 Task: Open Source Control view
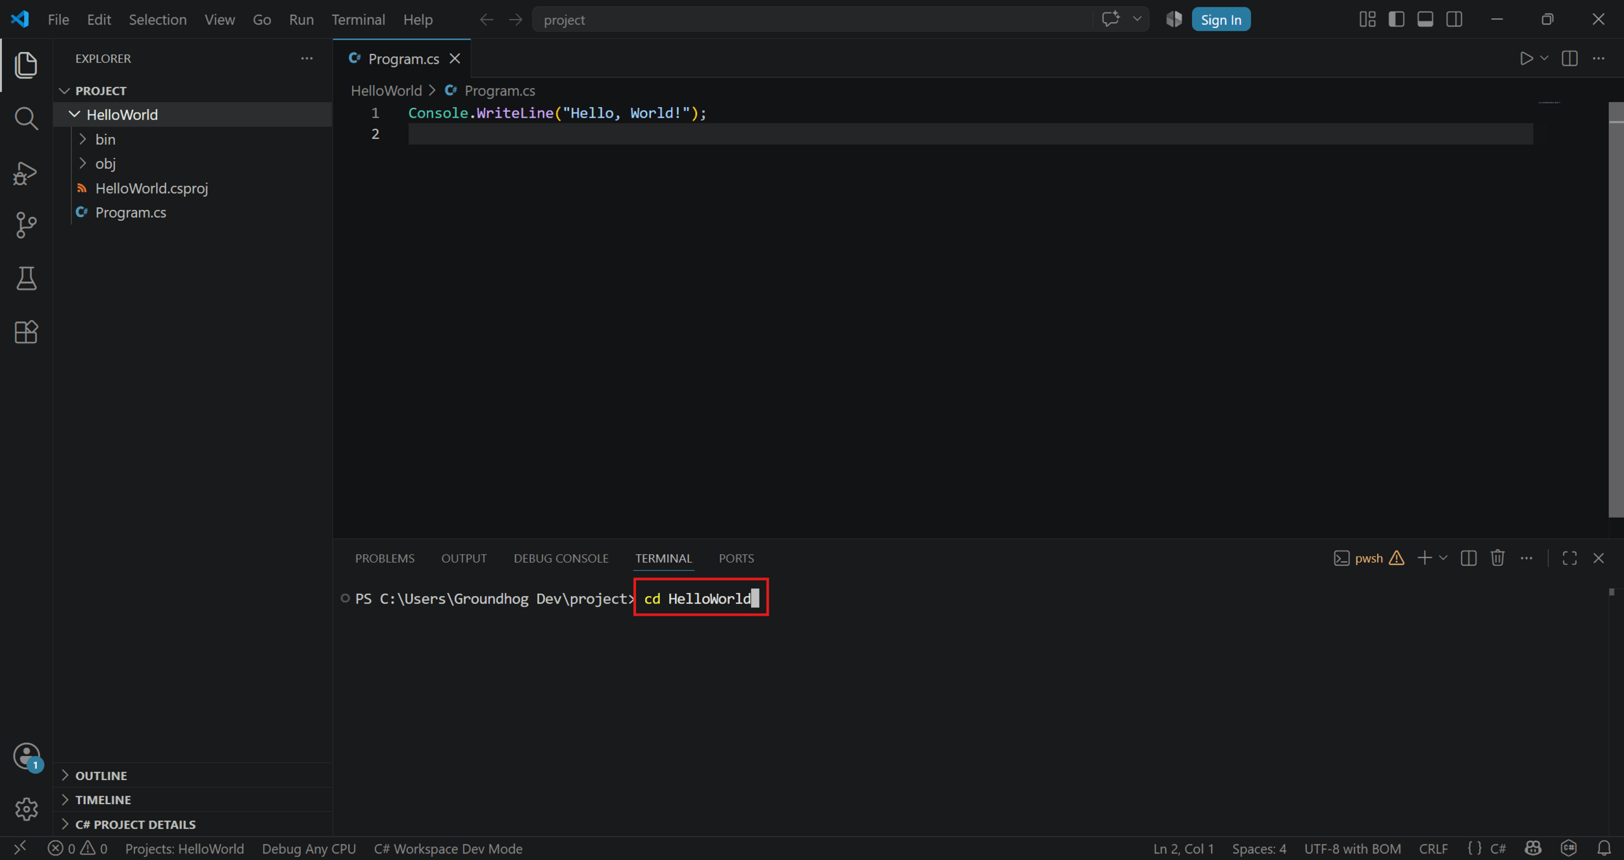[26, 225]
